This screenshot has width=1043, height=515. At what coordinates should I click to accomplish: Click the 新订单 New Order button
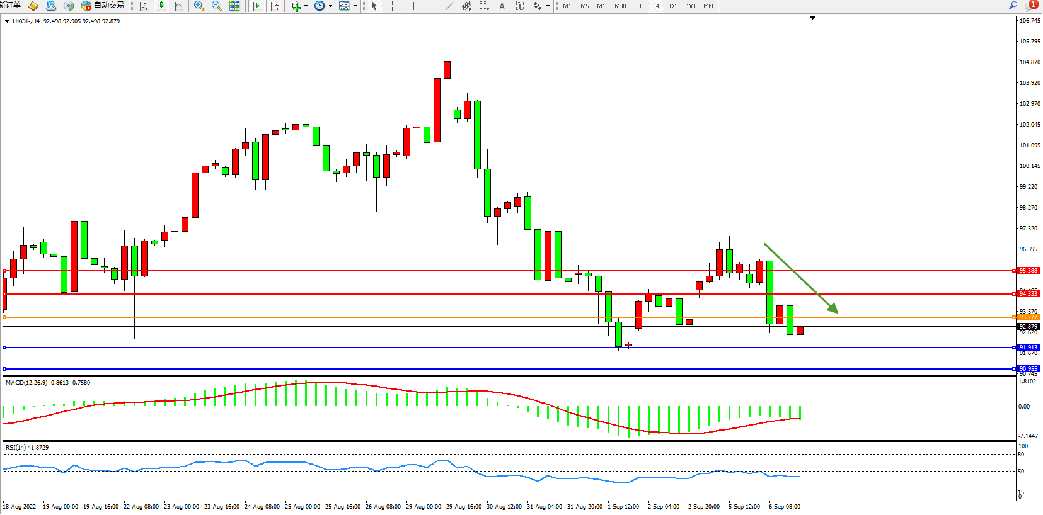(x=11, y=5)
